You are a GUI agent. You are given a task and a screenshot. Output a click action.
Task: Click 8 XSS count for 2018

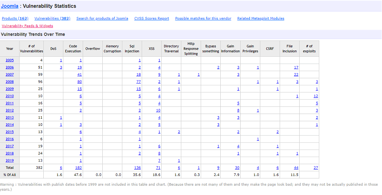click(x=159, y=153)
